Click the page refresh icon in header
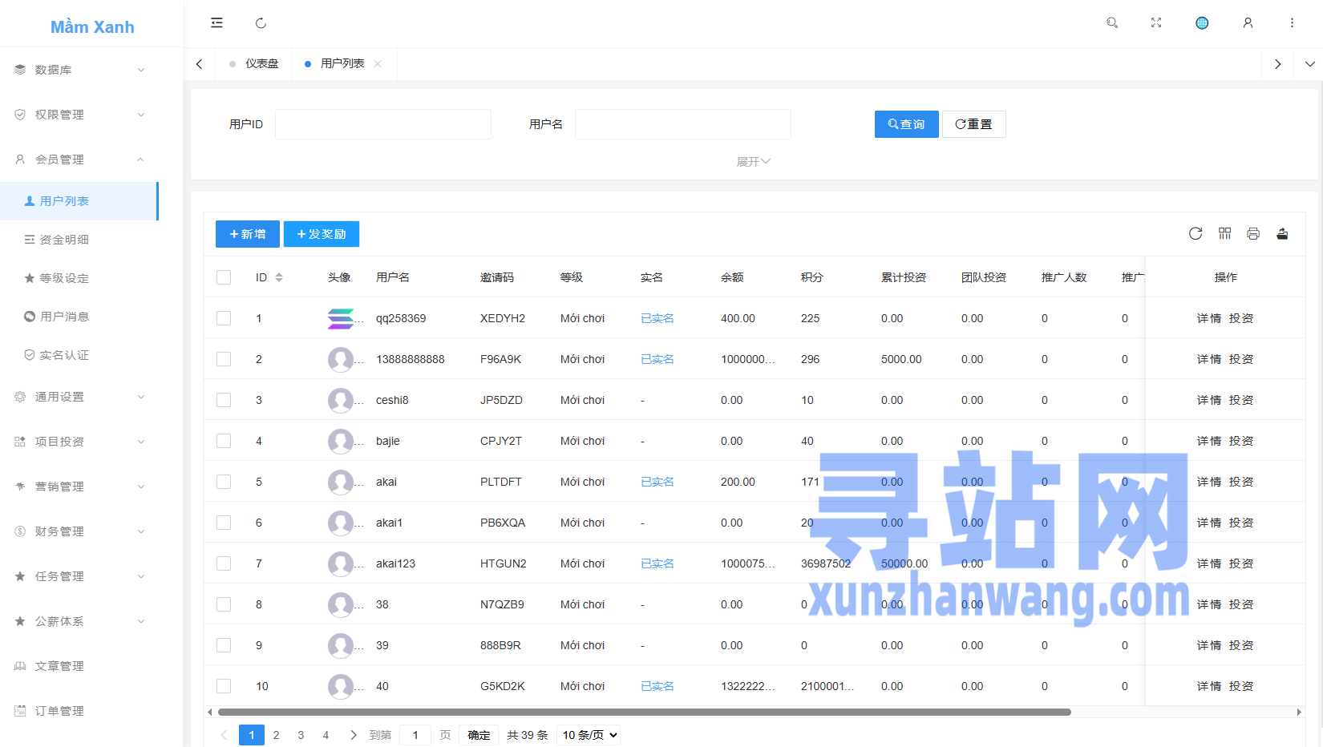Viewport: 1323px width, 747px height. click(261, 23)
